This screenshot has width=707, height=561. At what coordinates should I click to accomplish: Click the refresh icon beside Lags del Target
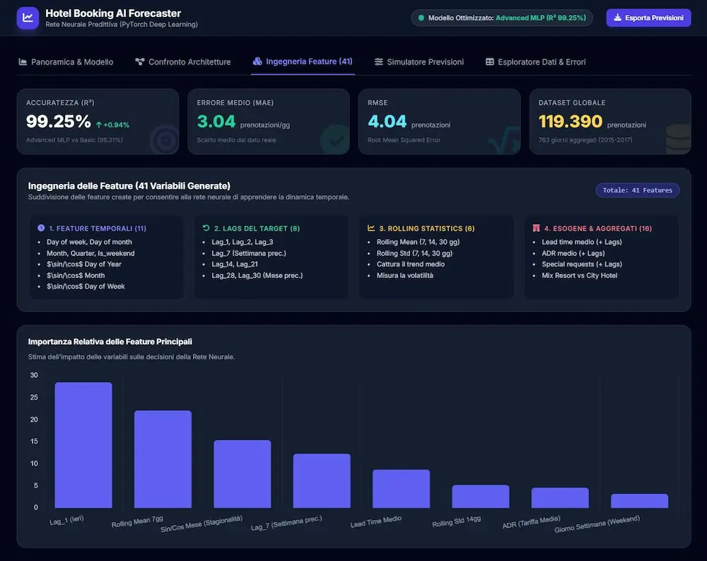[206, 229]
